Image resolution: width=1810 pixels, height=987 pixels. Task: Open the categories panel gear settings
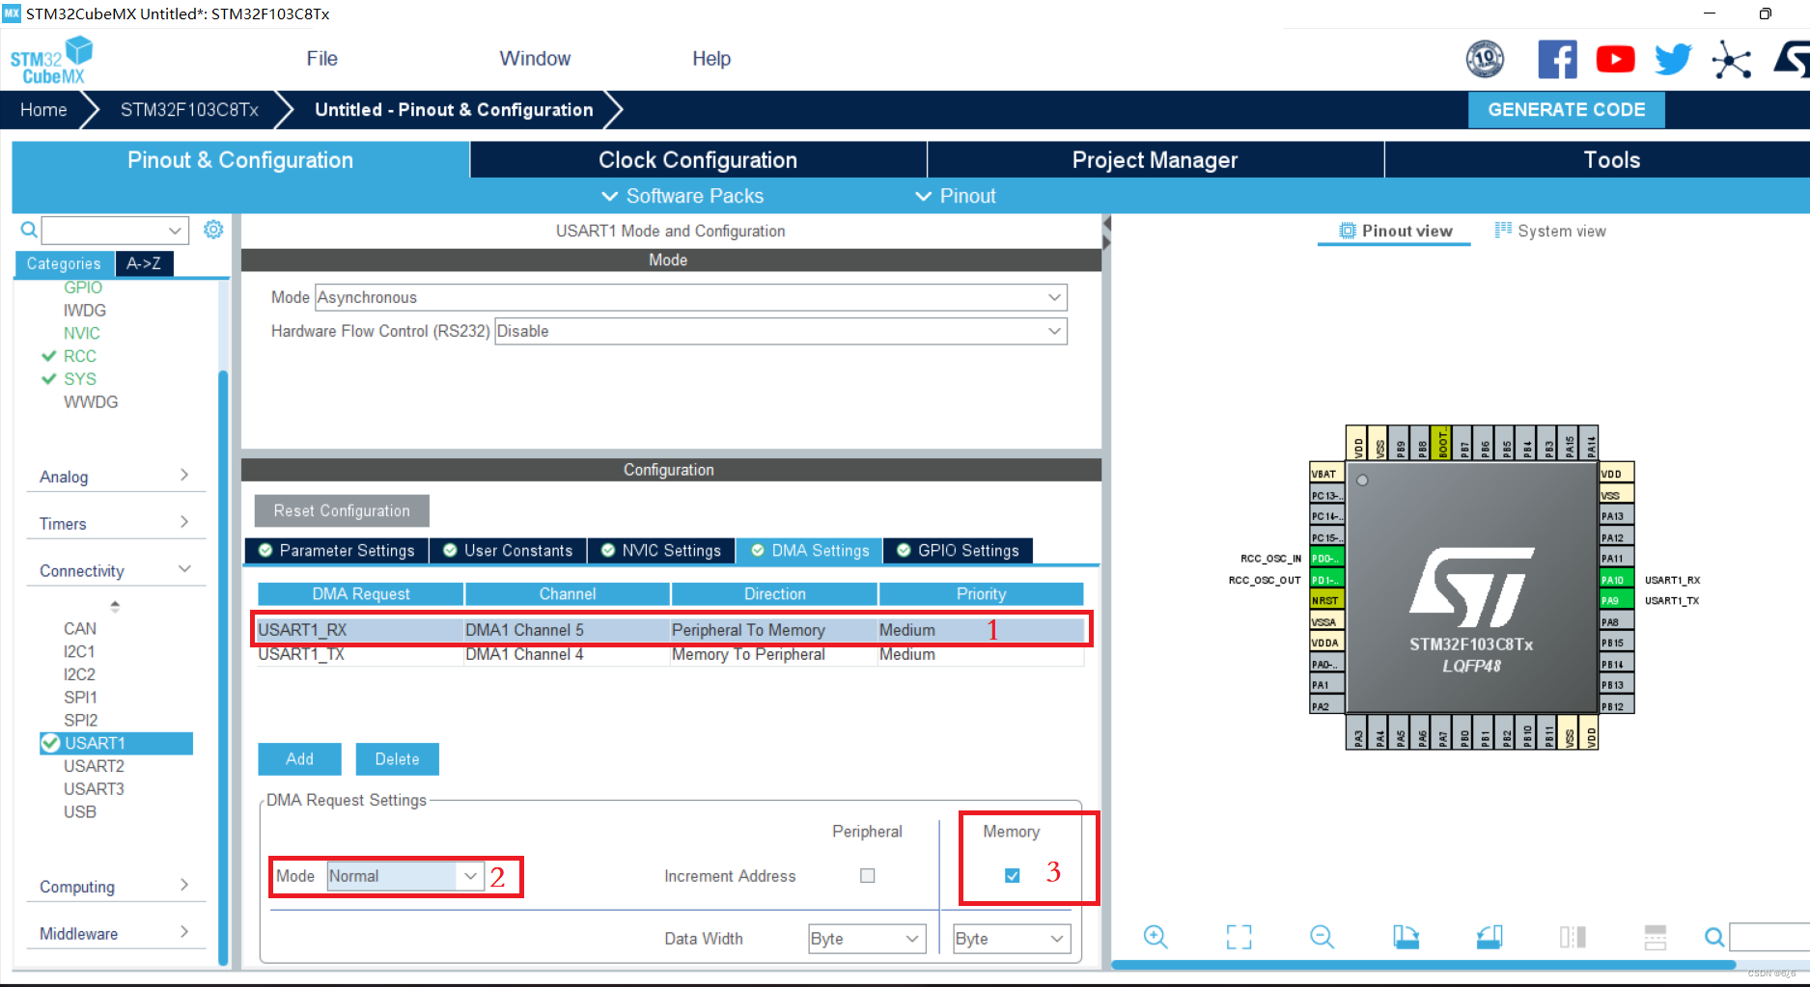point(213,230)
